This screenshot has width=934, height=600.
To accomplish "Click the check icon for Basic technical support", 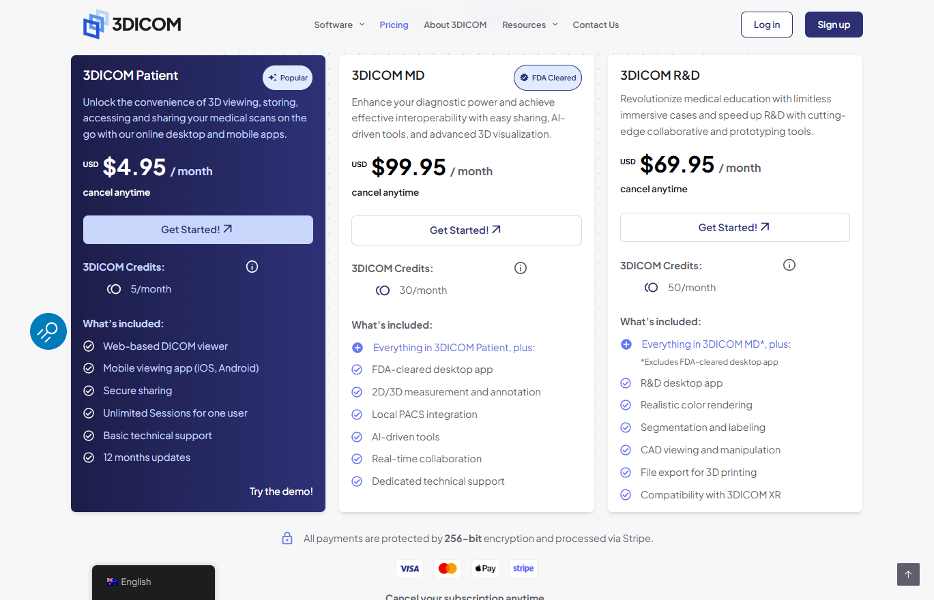I will 89,436.
